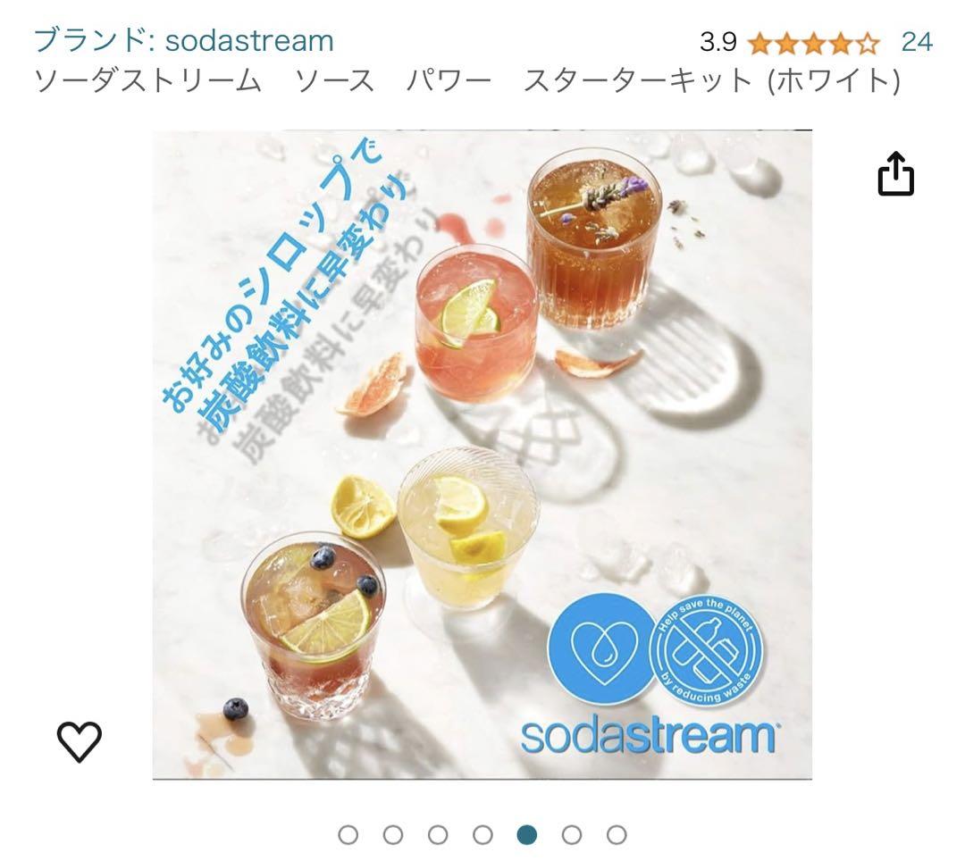Tap the share icon
The width and height of the screenshot is (965, 861).
pyautogui.click(x=895, y=174)
